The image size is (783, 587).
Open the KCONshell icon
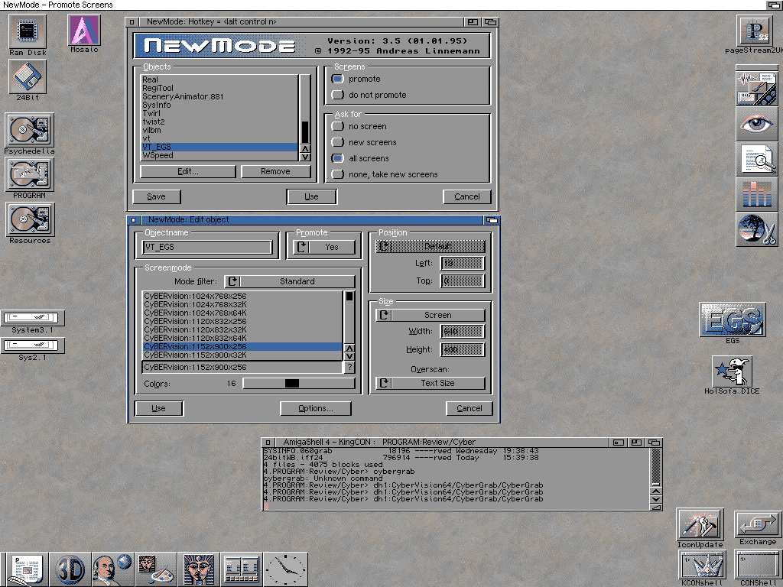[702, 565]
